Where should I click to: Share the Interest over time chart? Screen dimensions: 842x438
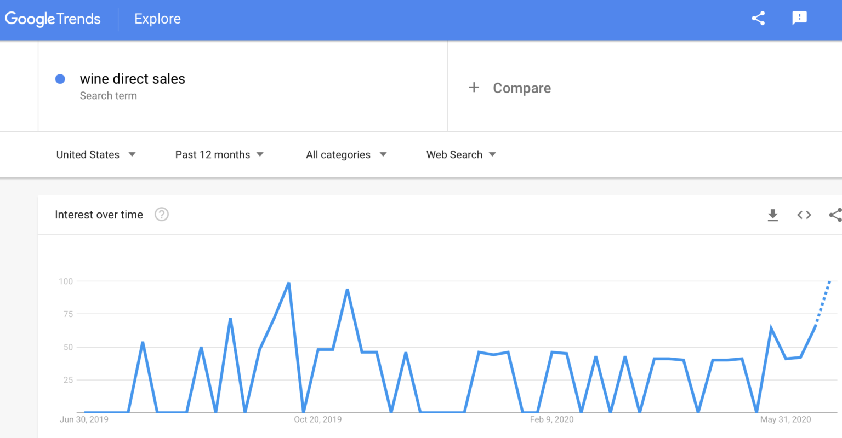[835, 215]
